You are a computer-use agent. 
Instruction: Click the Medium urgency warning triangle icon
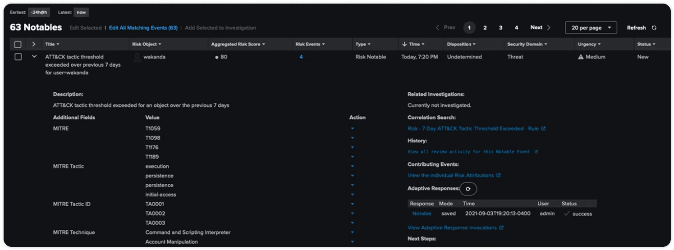tap(581, 57)
